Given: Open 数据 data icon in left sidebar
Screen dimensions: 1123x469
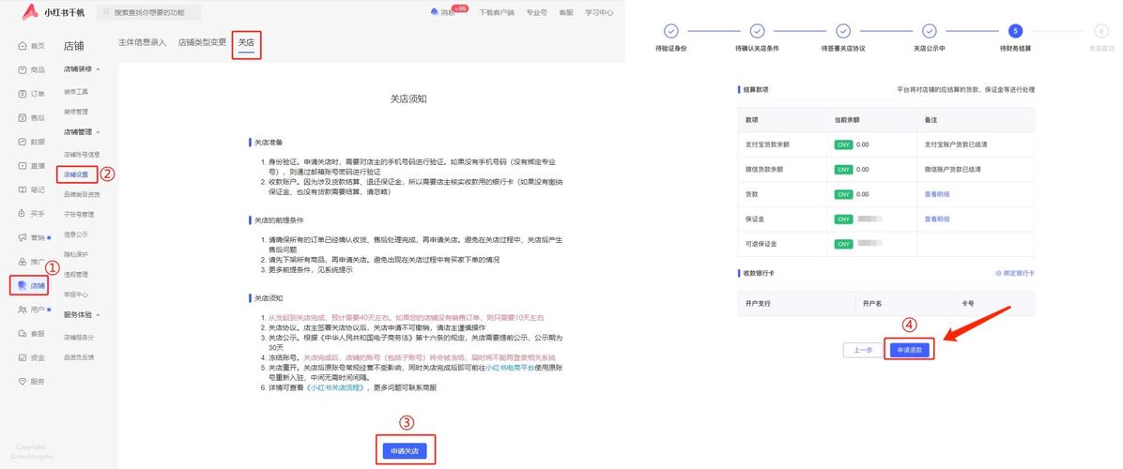Looking at the screenshot, I should point(23,142).
